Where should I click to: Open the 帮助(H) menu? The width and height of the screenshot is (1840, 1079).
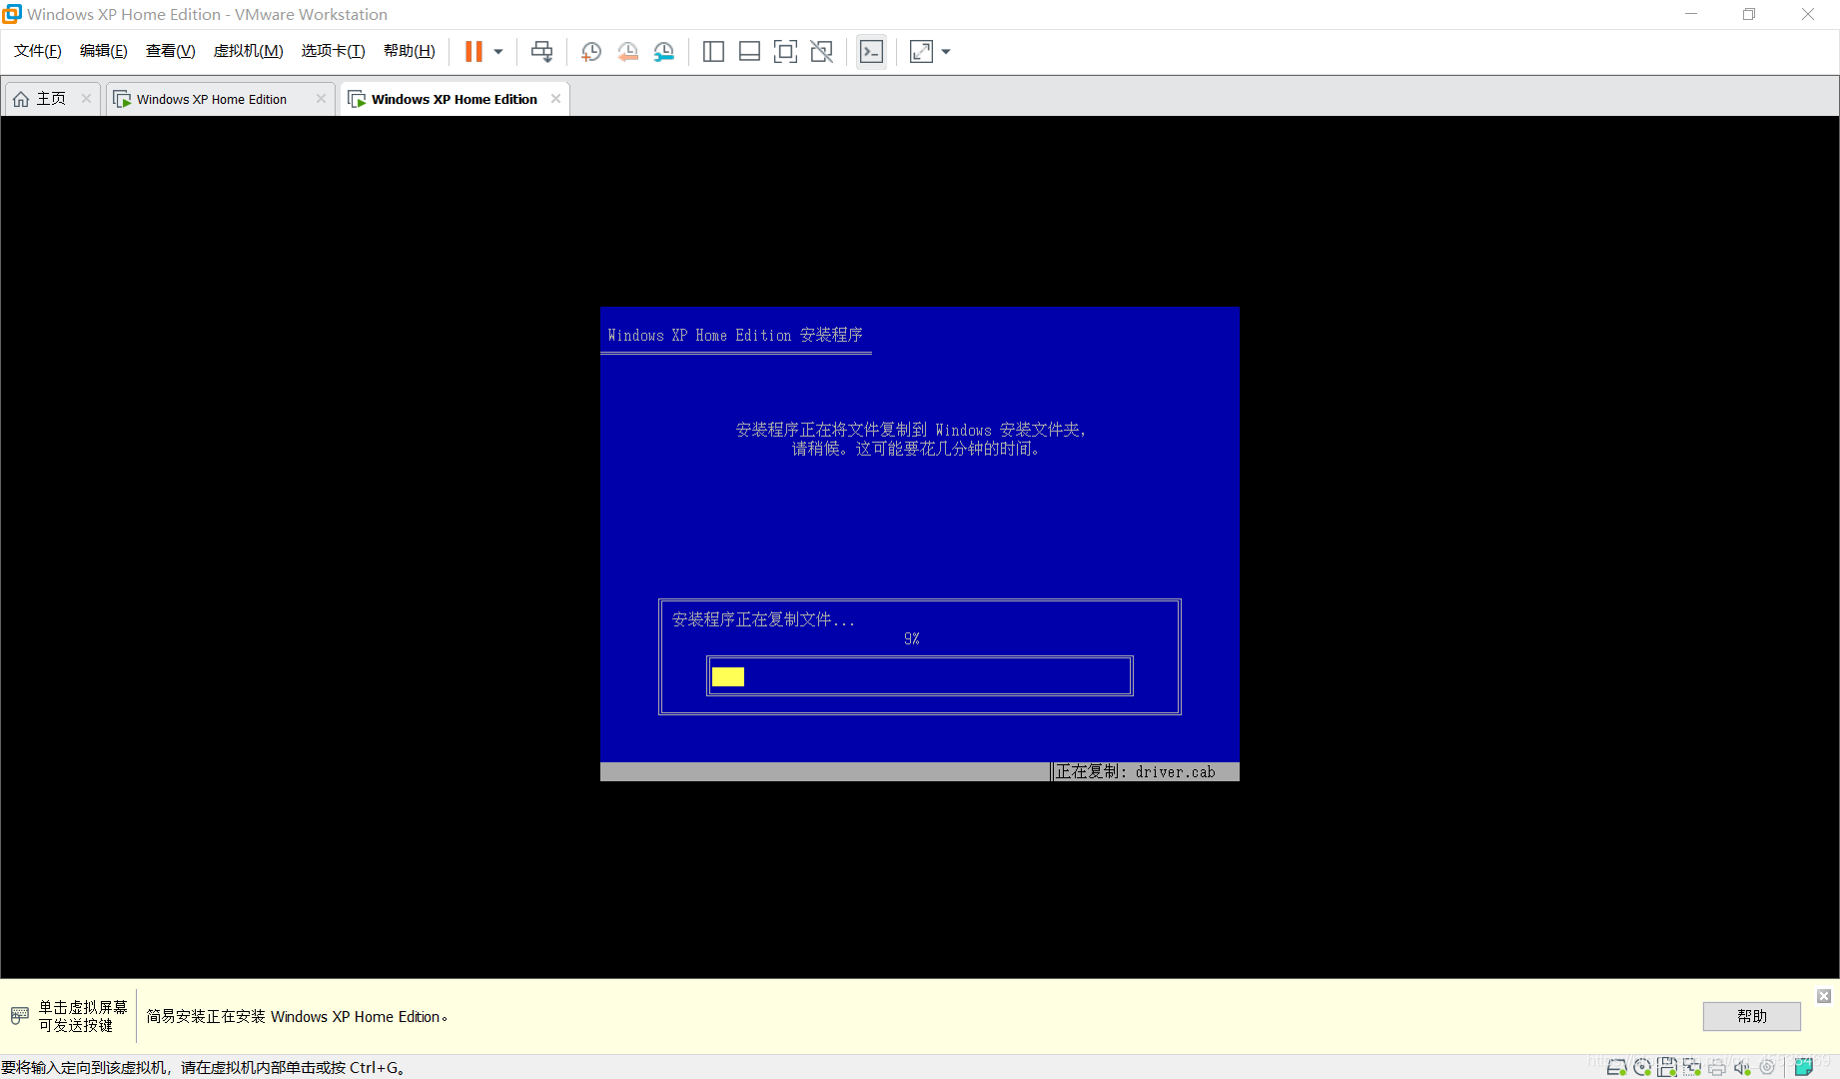pyautogui.click(x=410, y=51)
